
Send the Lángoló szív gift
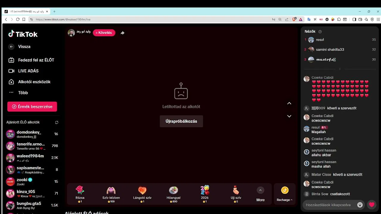(x=142, y=194)
